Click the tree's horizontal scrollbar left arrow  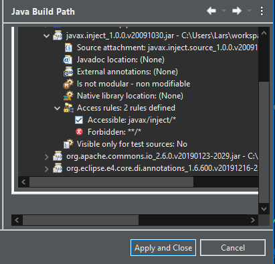[x=23, y=182]
